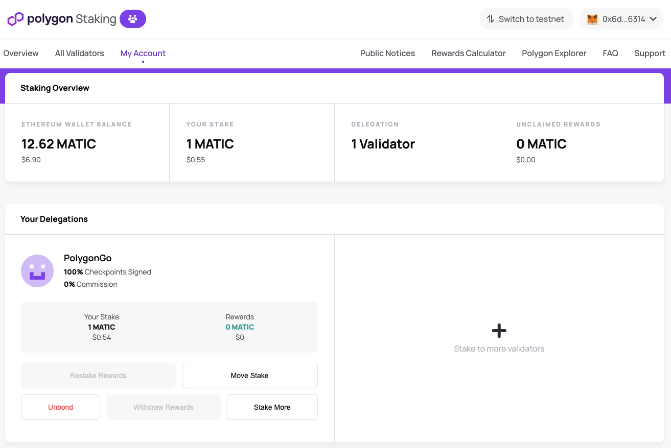Image resolution: width=671 pixels, height=448 pixels.
Task: Click the '$0.00' unclaimed rewards value
Action: click(x=526, y=160)
